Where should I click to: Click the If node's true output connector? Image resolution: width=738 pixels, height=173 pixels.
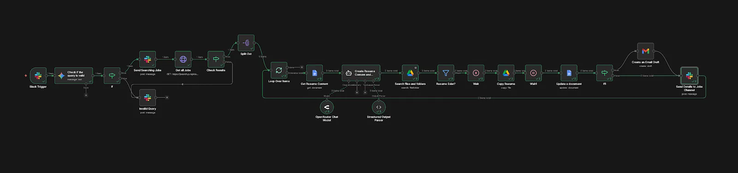(120, 73)
